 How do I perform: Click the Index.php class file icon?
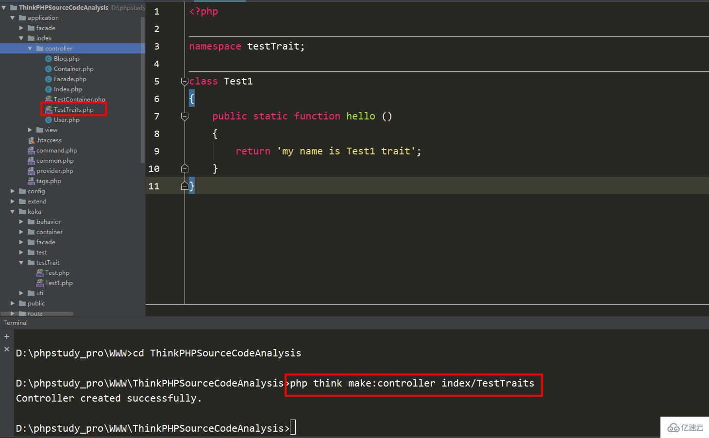click(x=49, y=89)
